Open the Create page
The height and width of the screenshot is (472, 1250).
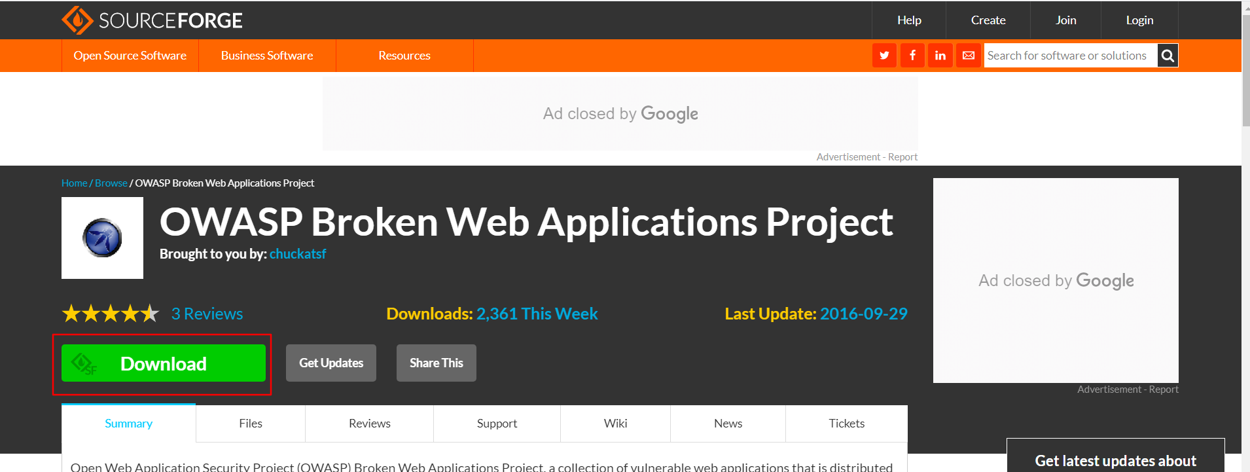(x=988, y=20)
